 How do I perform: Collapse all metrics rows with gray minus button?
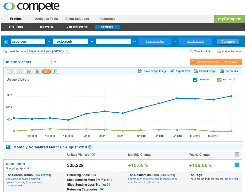click(237, 155)
